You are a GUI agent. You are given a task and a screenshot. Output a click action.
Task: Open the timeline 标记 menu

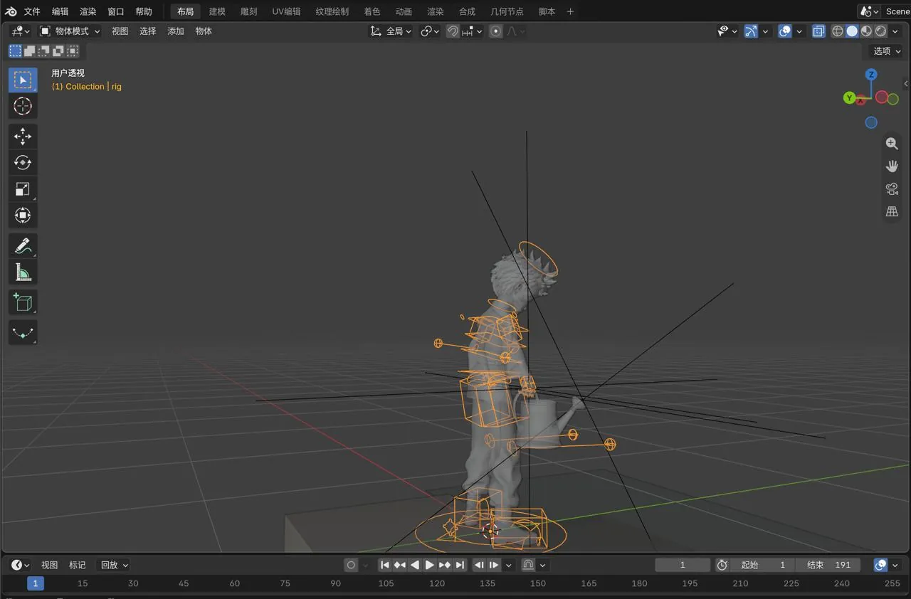point(78,565)
